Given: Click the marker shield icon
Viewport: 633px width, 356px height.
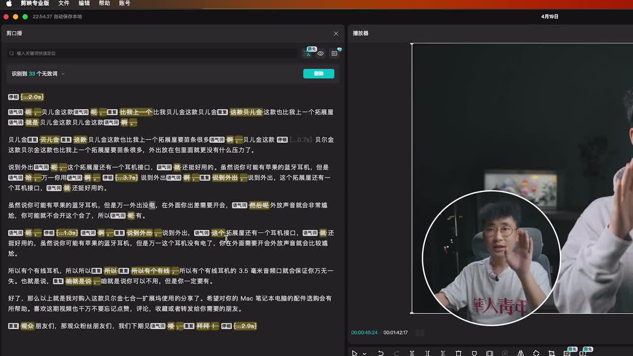Looking at the screenshot, I should (x=474, y=353).
